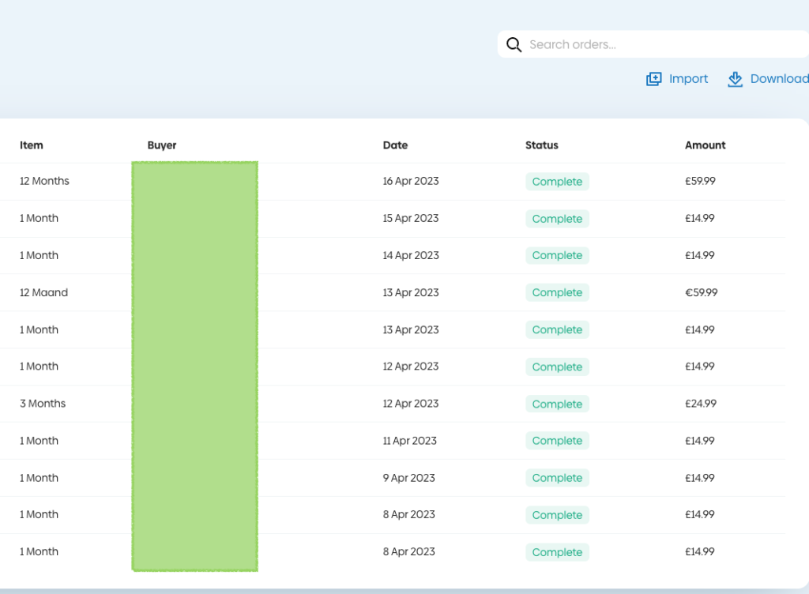Open the Import link text
The image size is (809, 594).
click(x=688, y=79)
